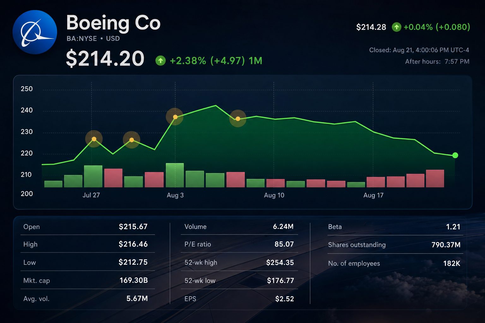
Task: Click the 'Jul 27' date label
Action: (91, 195)
